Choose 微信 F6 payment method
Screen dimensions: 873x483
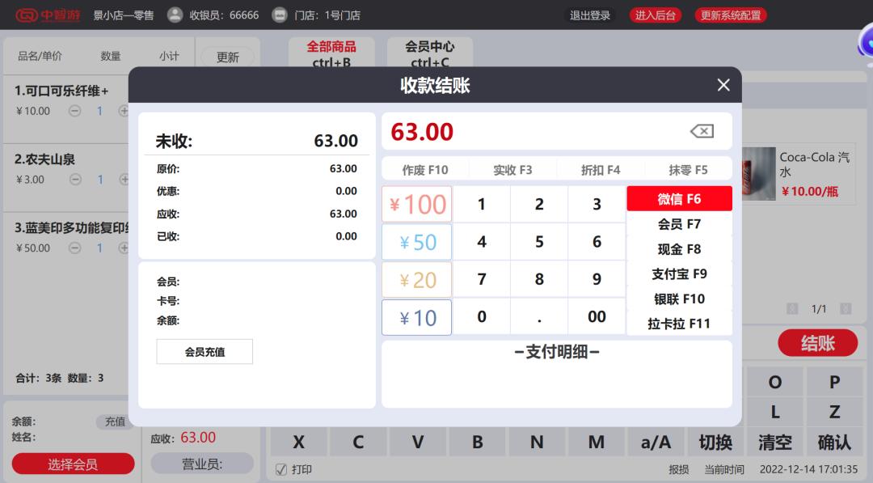tap(679, 198)
